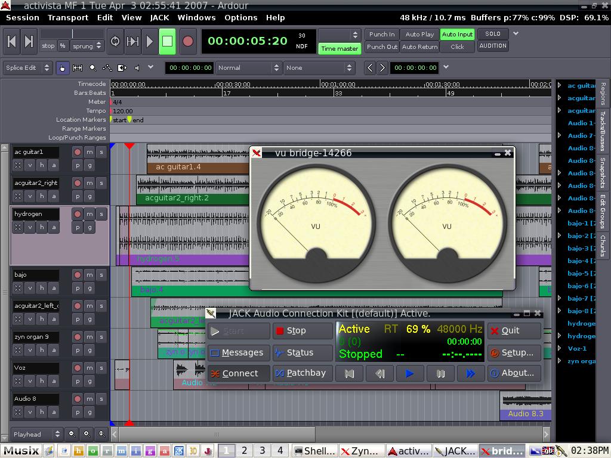Open the JACK Patchbay
This screenshot has height=458, width=611.
302,373
